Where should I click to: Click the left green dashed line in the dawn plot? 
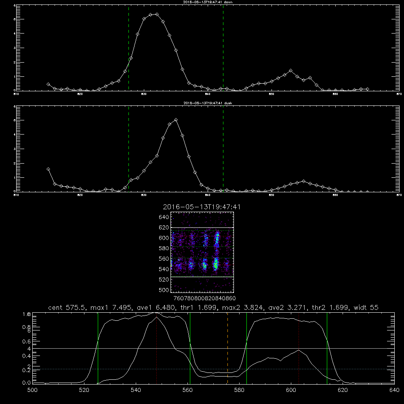pyautogui.click(x=128, y=48)
